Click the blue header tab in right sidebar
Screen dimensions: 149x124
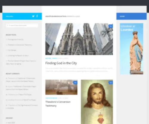click(x=131, y=16)
